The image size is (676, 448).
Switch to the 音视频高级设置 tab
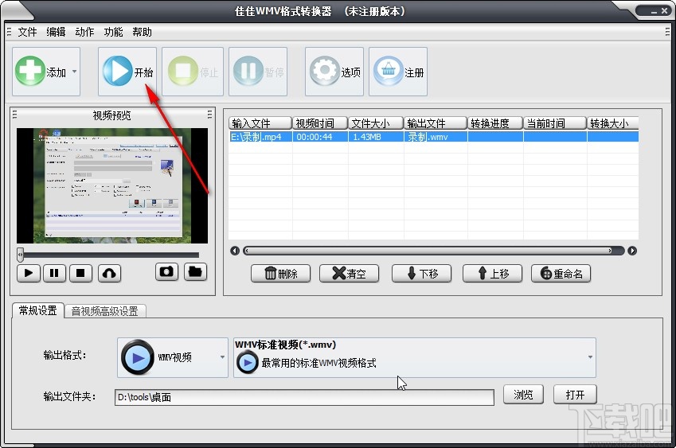coord(105,311)
